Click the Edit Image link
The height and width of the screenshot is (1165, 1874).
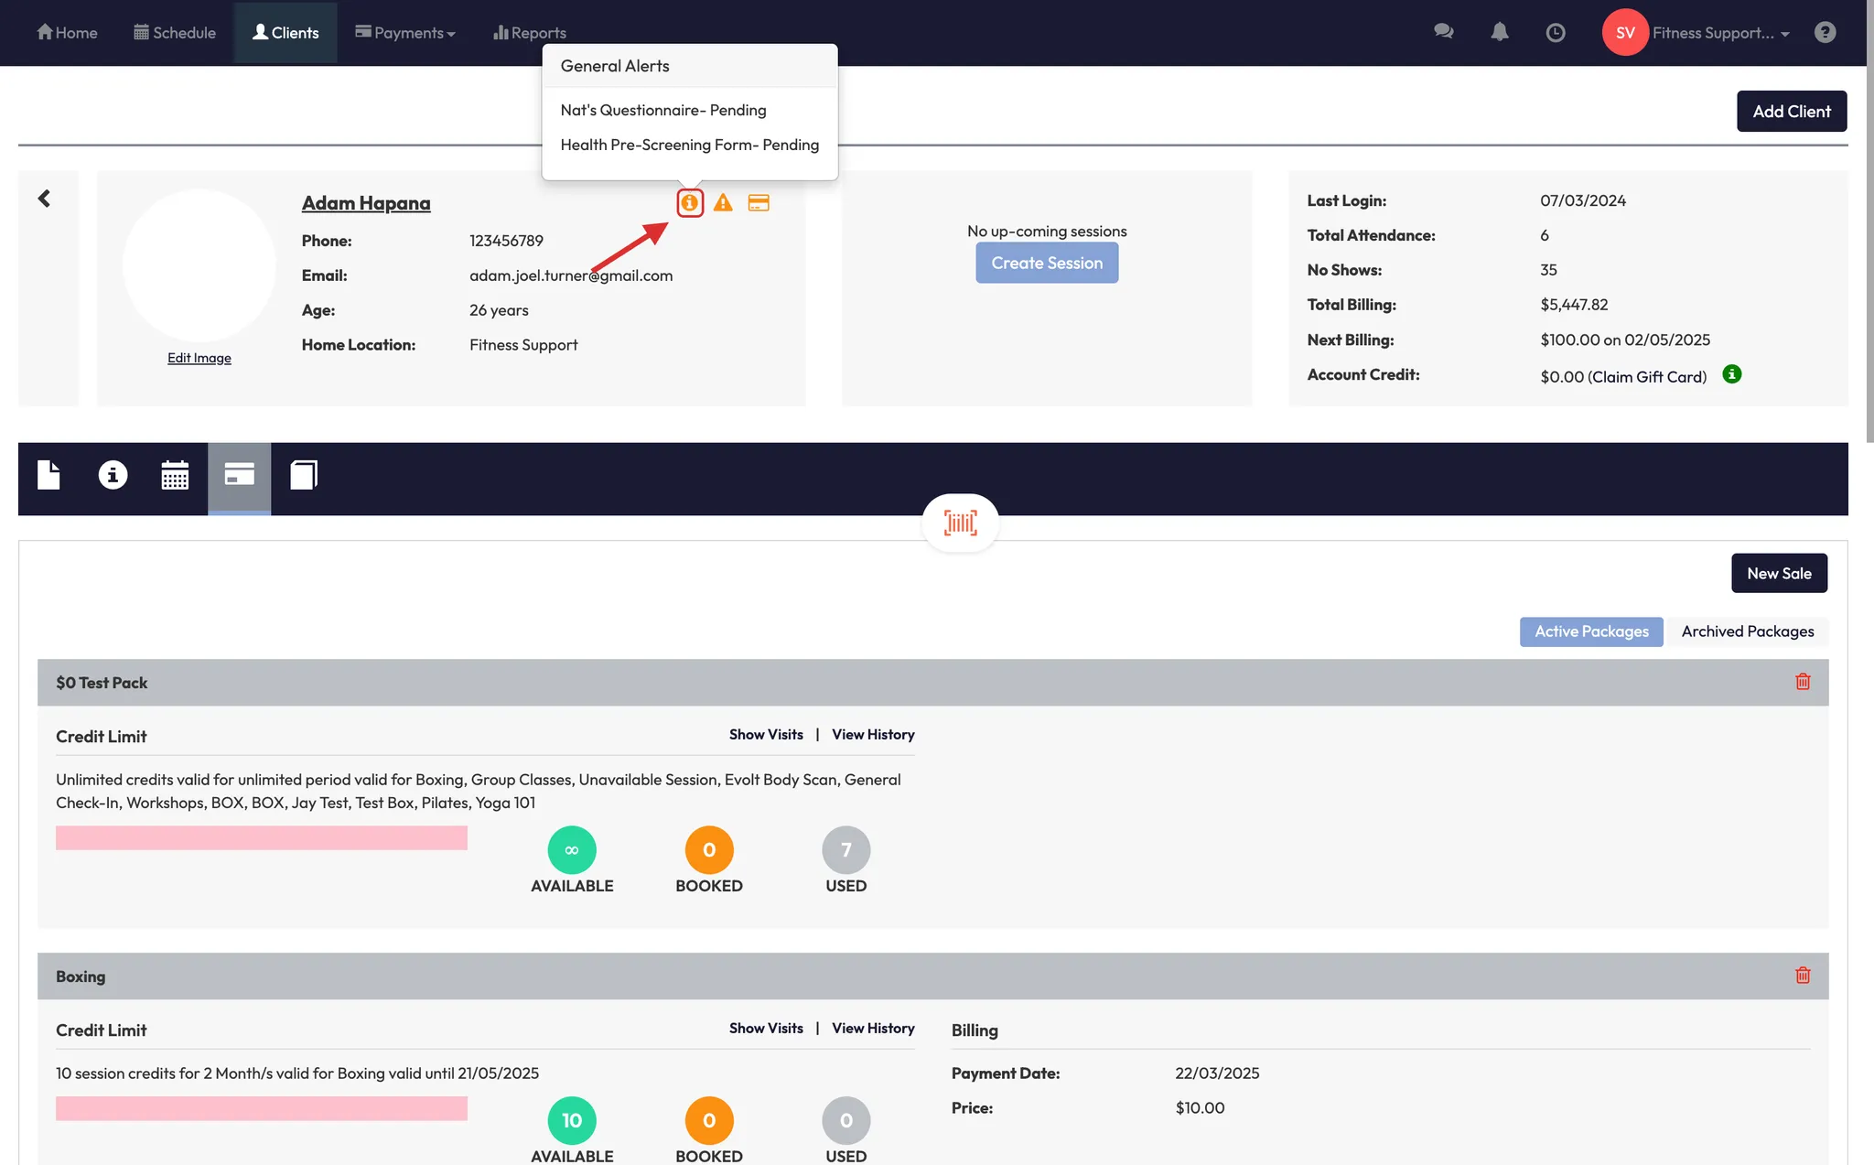click(x=199, y=358)
